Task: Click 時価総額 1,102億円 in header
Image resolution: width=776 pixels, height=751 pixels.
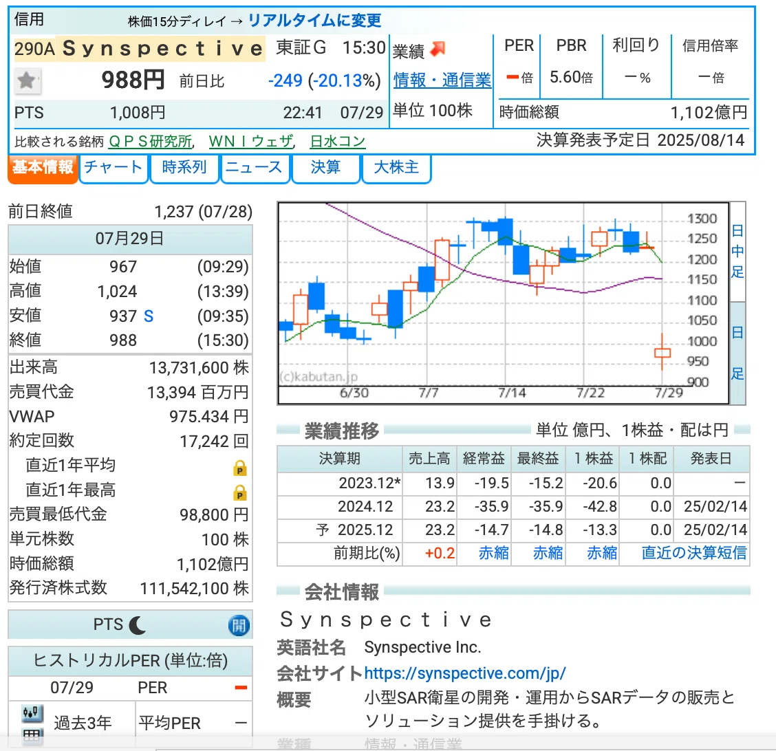Action: [623, 113]
